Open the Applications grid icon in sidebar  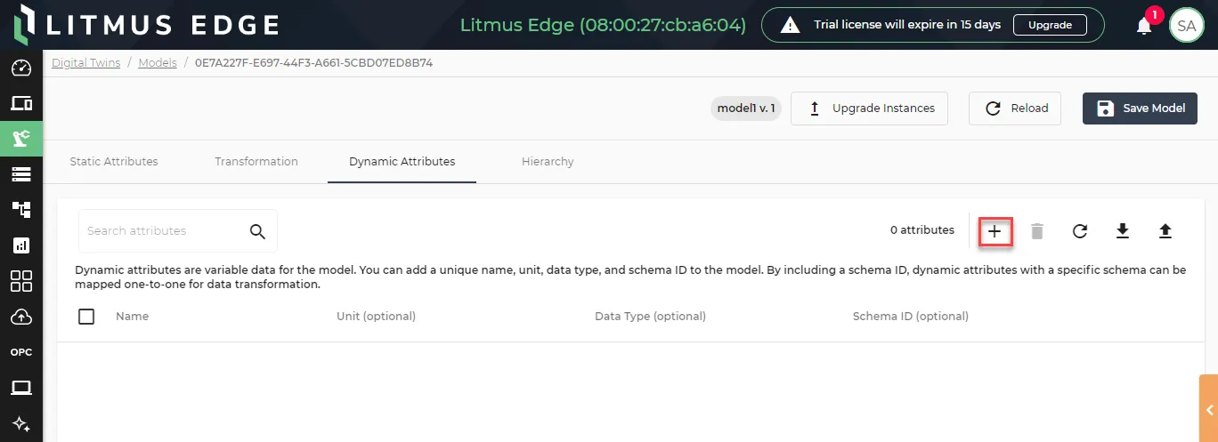(x=21, y=281)
